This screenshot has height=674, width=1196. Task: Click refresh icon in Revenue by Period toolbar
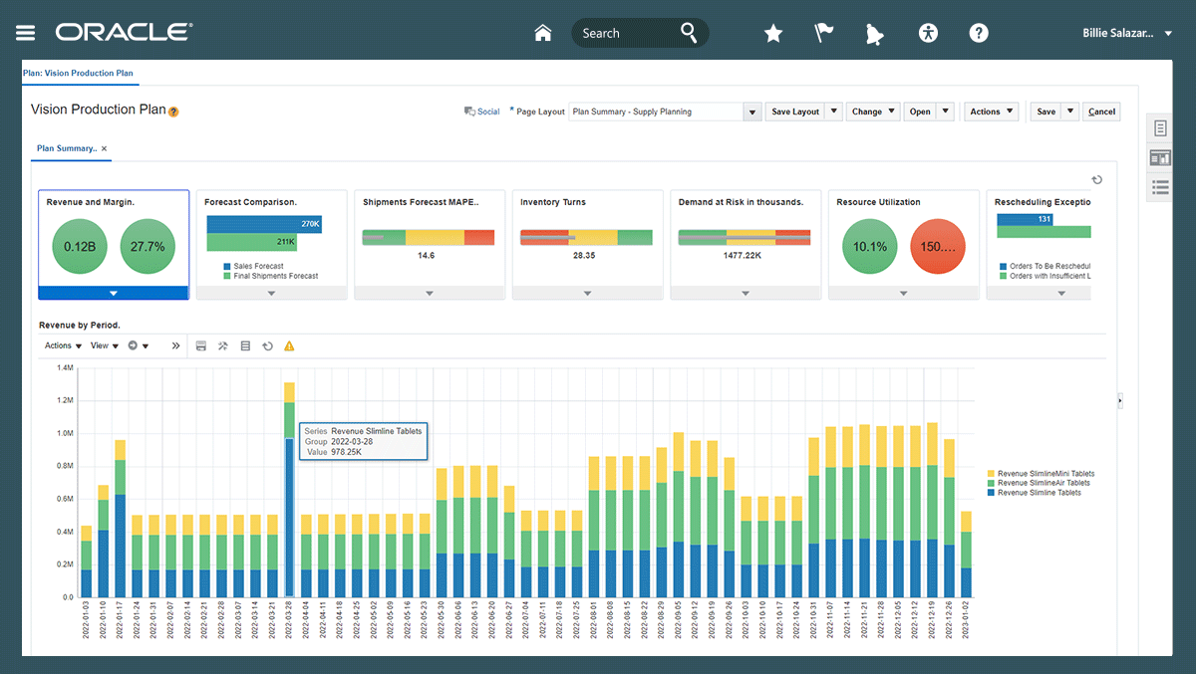pyautogui.click(x=267, y=346)
